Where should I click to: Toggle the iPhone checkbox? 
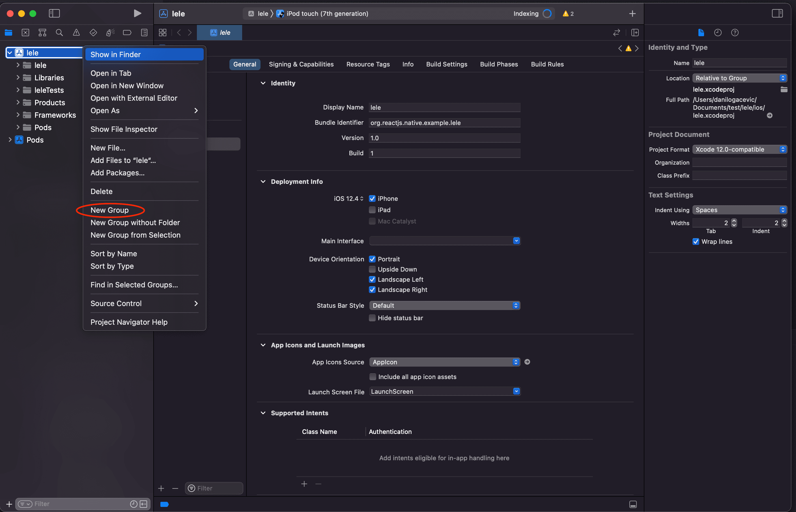(x=372, y=199)
